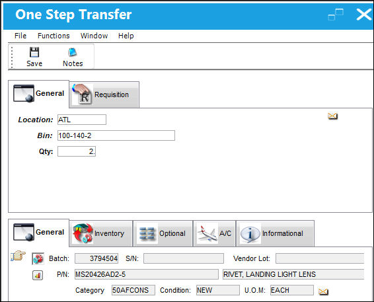This screenshot has height=302, width=374.
Task: Click the gear icon left of Batch
Action: [38, 259]
